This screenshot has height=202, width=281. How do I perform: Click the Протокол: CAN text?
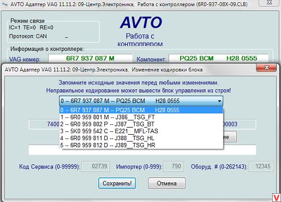coord(28,36)
